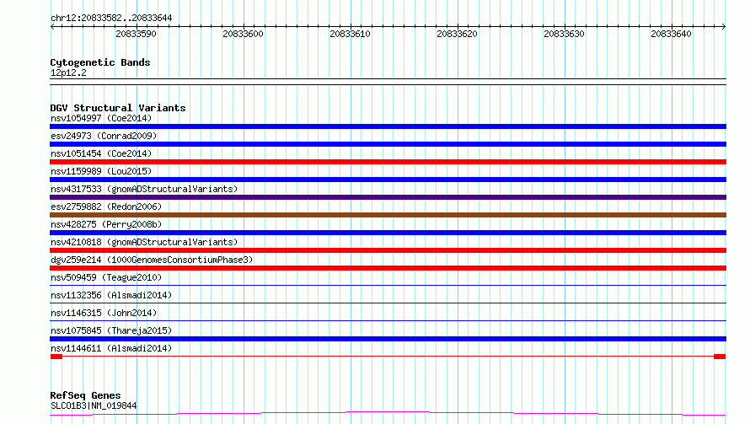The width and height of the screenshot is (750, 424).
Task: Select the 12p12.2 band label
Action: (x=68, y=72)
